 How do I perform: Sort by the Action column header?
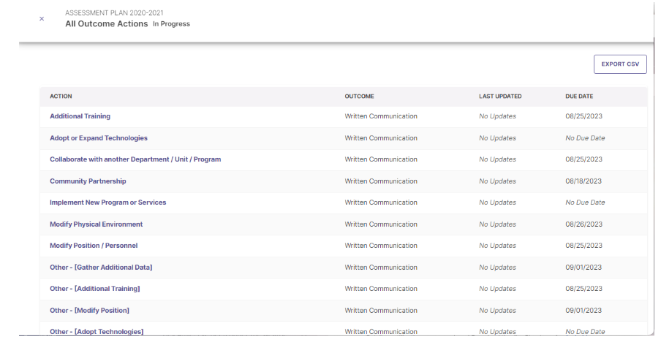(x=61, y=97)
